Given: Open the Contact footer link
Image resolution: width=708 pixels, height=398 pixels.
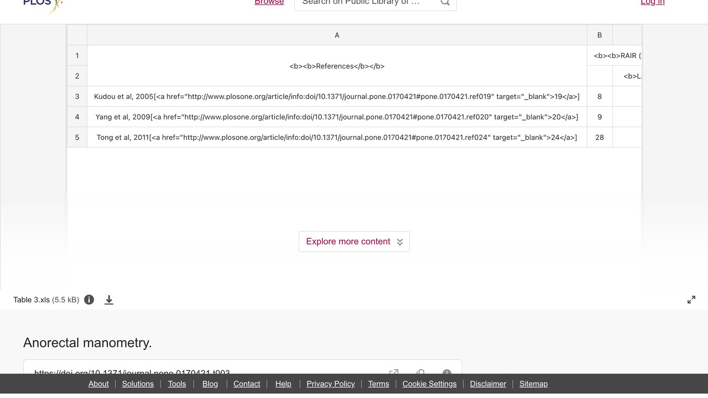Looking at the screenshot, I should click(247, 384).
